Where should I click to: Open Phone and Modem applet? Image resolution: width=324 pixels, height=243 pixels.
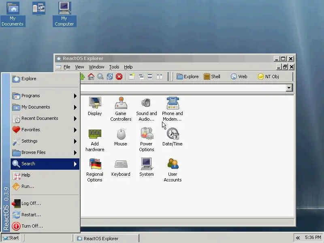tap(173, 109)
